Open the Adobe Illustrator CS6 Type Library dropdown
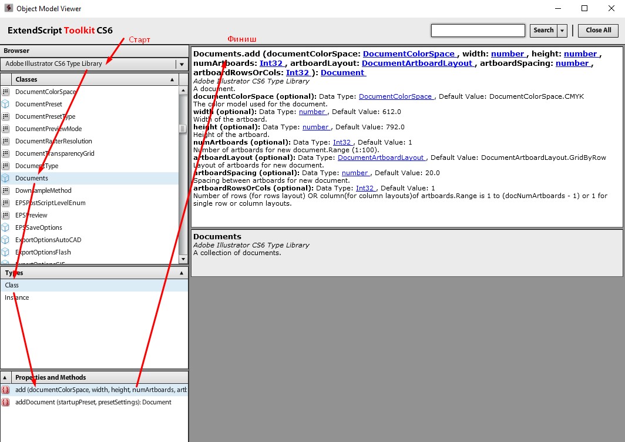The height and width of the screenshot is (442, 625). [182, 64]
